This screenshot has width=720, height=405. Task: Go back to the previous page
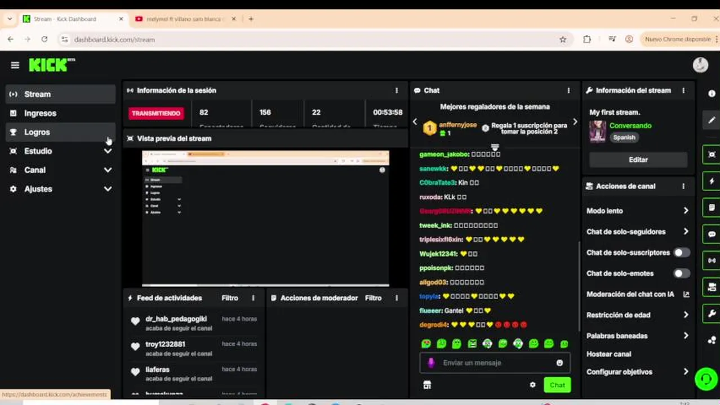11,39
